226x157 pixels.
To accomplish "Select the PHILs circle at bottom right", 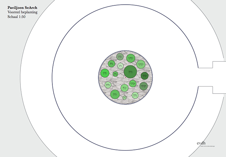I will click(x=135, y=95).
